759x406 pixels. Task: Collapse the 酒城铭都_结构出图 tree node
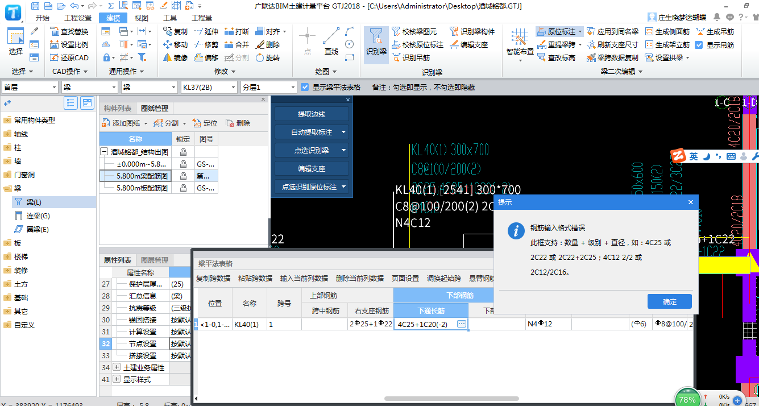point(104,152)
